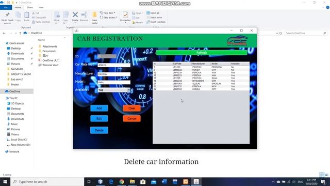Screen dimensions: 330x186
Task: Click the taskbar search box
Action: pos(47,181)
